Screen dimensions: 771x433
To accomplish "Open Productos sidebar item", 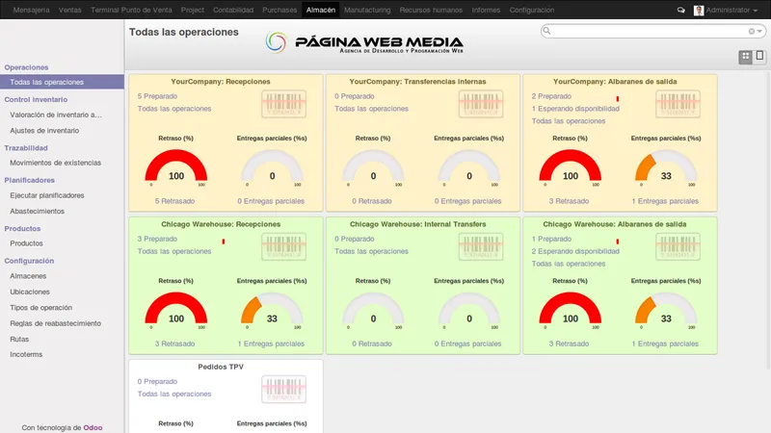I will pyautogui.click(x=27, y=243).
